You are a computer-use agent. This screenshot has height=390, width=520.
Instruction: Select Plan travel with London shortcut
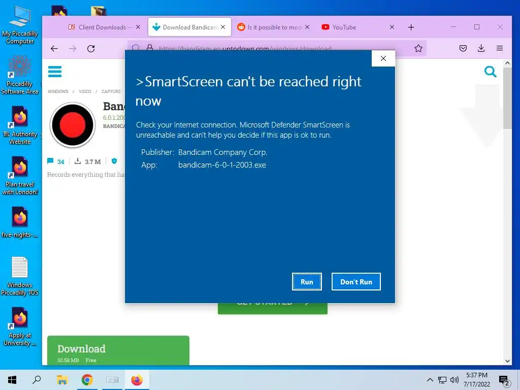point(20,175)
